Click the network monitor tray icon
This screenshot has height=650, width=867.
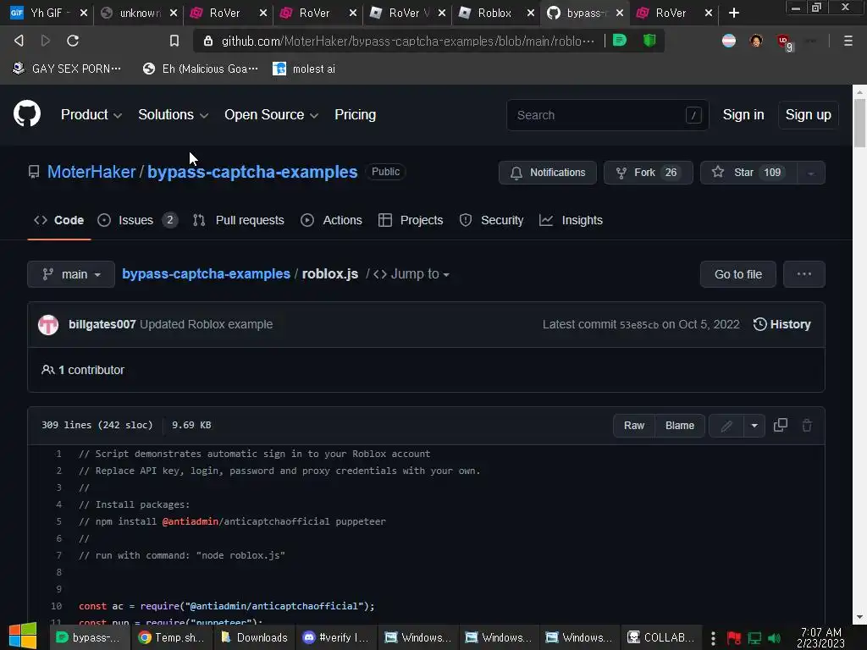pyautogui.click(x=754, y=638)
